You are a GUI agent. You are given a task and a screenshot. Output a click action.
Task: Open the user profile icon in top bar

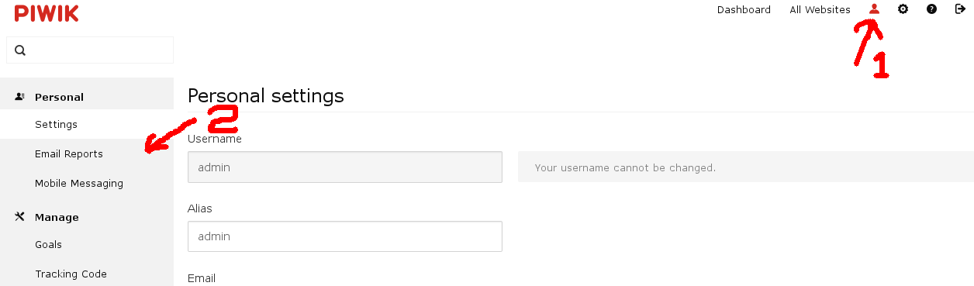[875, 9]
